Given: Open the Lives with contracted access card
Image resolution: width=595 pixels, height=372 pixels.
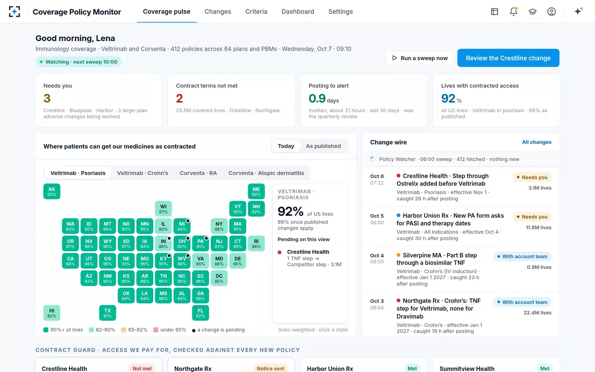Looking at the screenshot, I should [496, 100].
